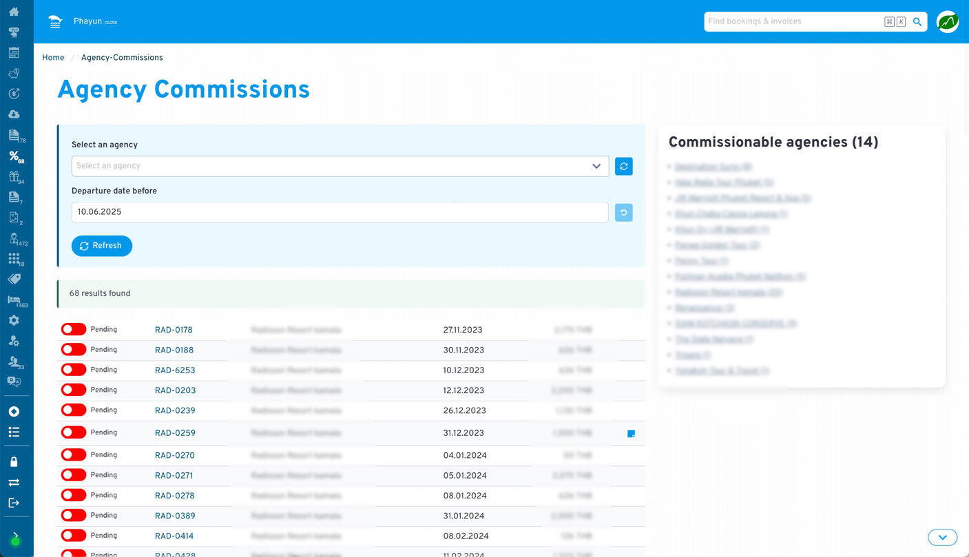The image size is (969, 557).
Task: Click the logout icon in sidebar
Action: pos(14,503)
